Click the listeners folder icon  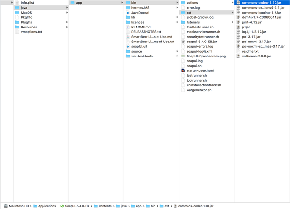[183, 22]
